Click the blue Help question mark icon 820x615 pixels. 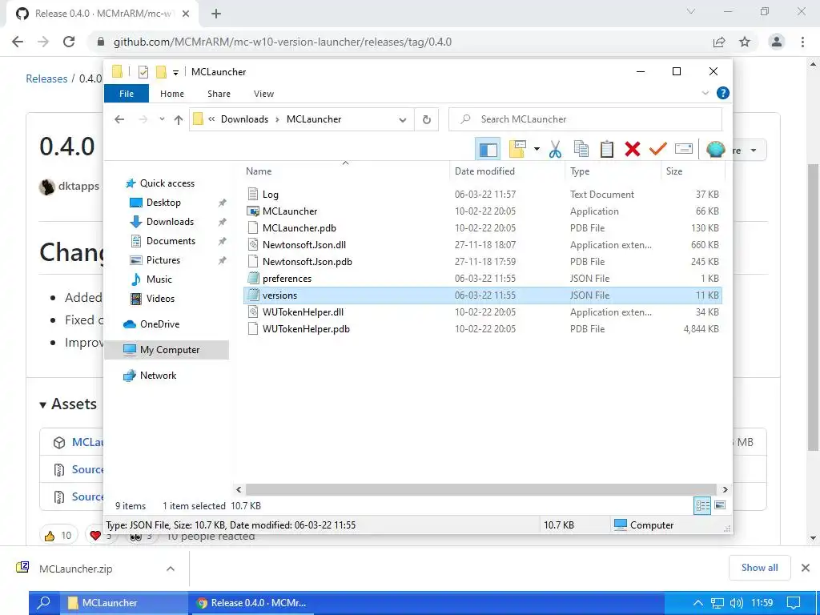pyautogui.click(x=723, y=93)
